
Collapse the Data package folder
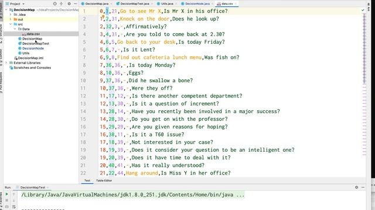(x=15, y=29)
